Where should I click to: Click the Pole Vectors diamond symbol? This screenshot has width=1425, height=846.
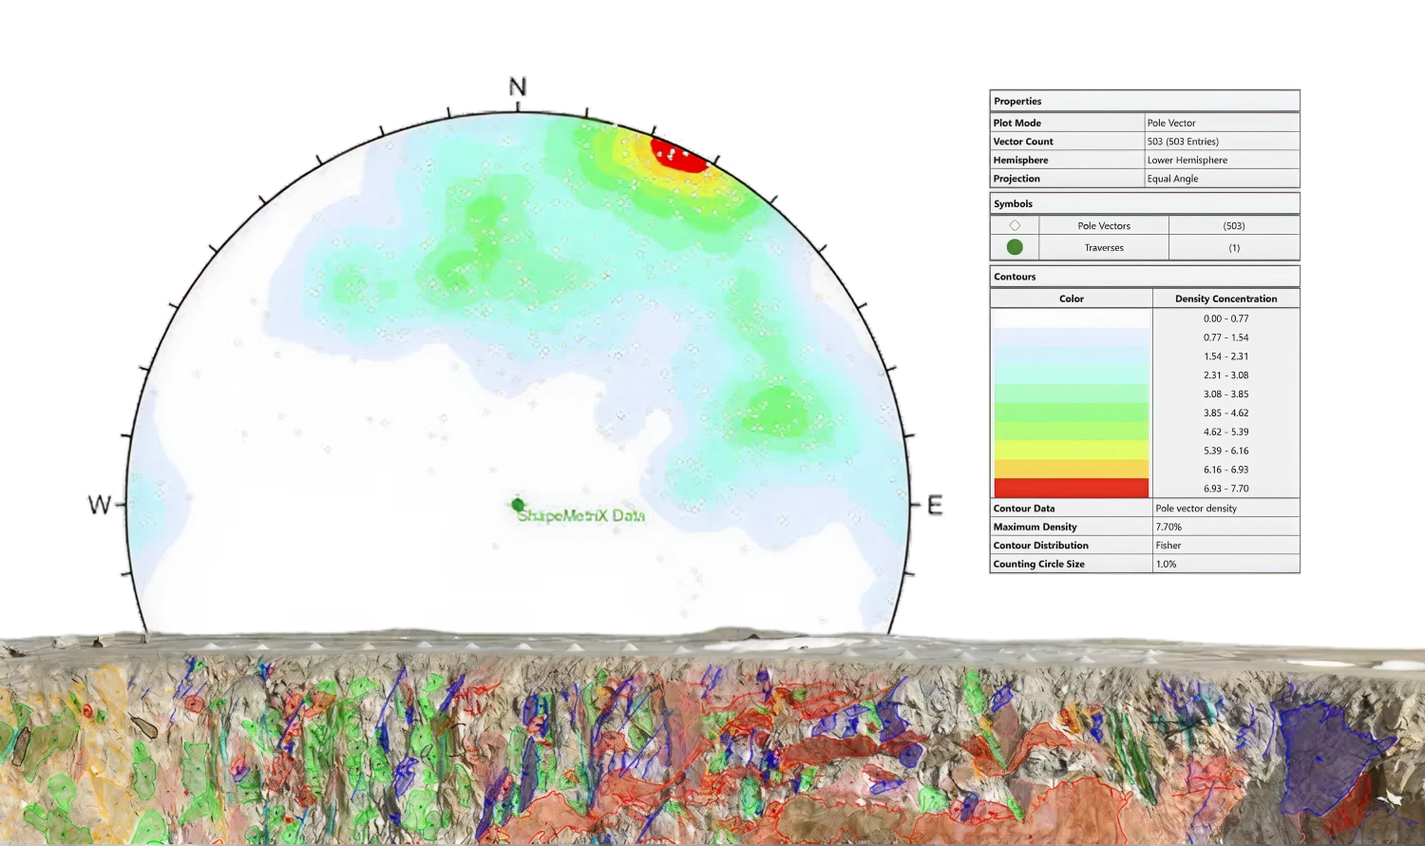tap(1015, 225)
